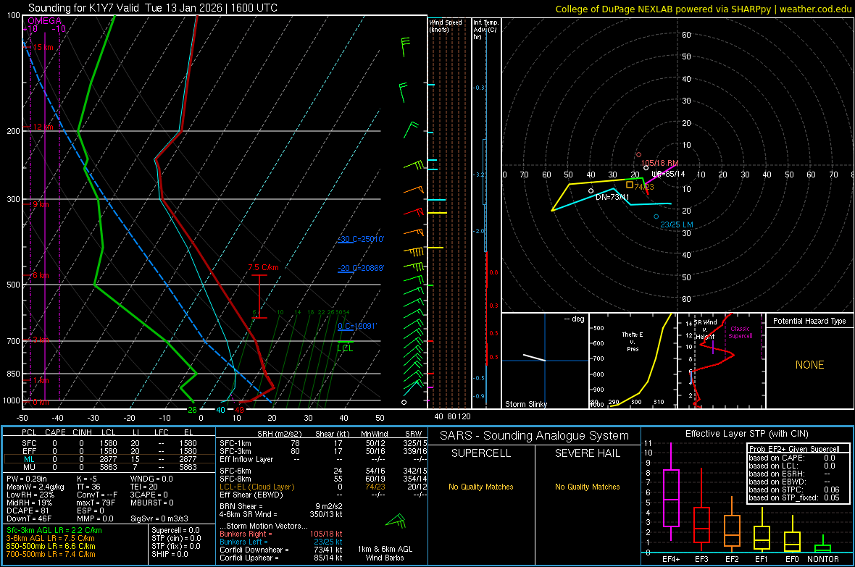Click the red Bunkers right-mover circle
855x567 pixels.
(639, 155)
